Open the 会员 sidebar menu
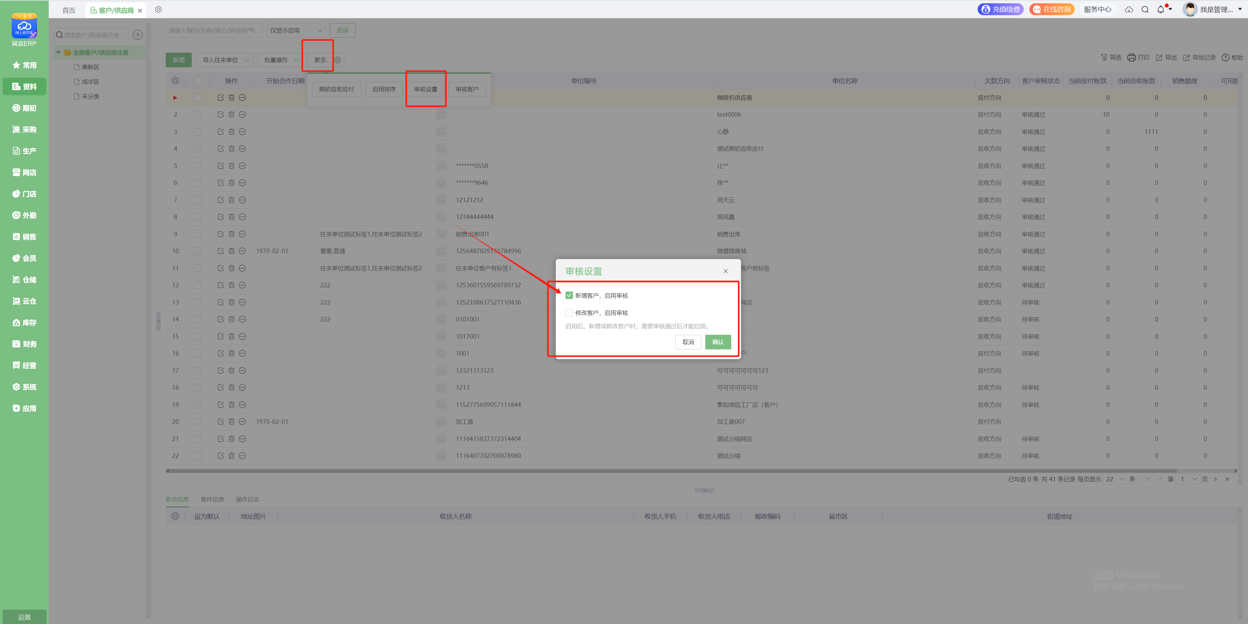 [24, 258]
